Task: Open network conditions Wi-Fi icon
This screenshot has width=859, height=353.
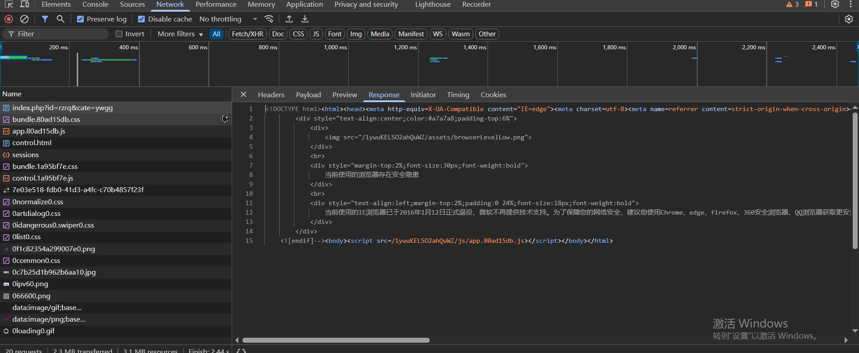Action: pos(269,19)
